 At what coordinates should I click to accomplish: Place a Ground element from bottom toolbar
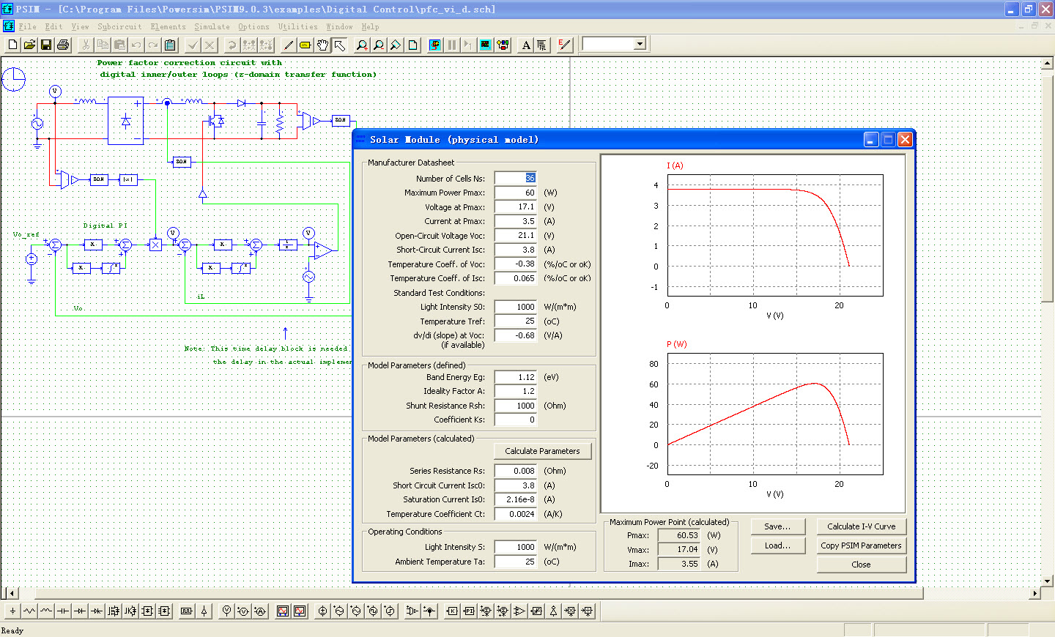point(12,611)
